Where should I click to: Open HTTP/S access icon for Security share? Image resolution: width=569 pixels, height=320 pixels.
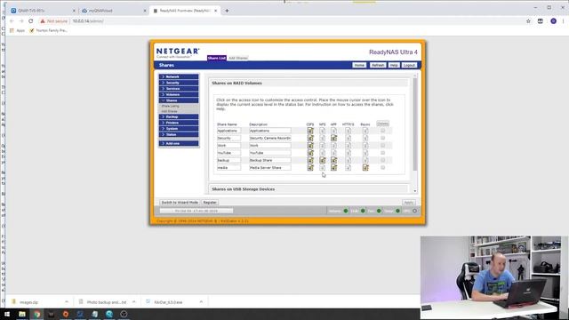pyautogui.click(x=348, y=139)
